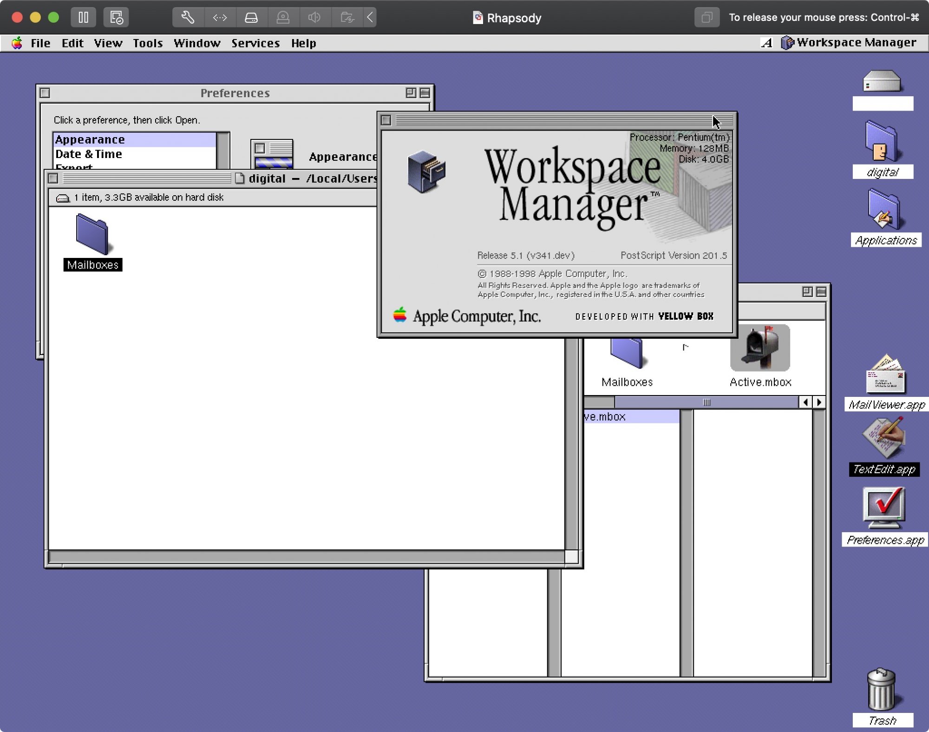Select Date & Time in Preferences list
This screenshot has width=929, height=732.
(135, 154)
